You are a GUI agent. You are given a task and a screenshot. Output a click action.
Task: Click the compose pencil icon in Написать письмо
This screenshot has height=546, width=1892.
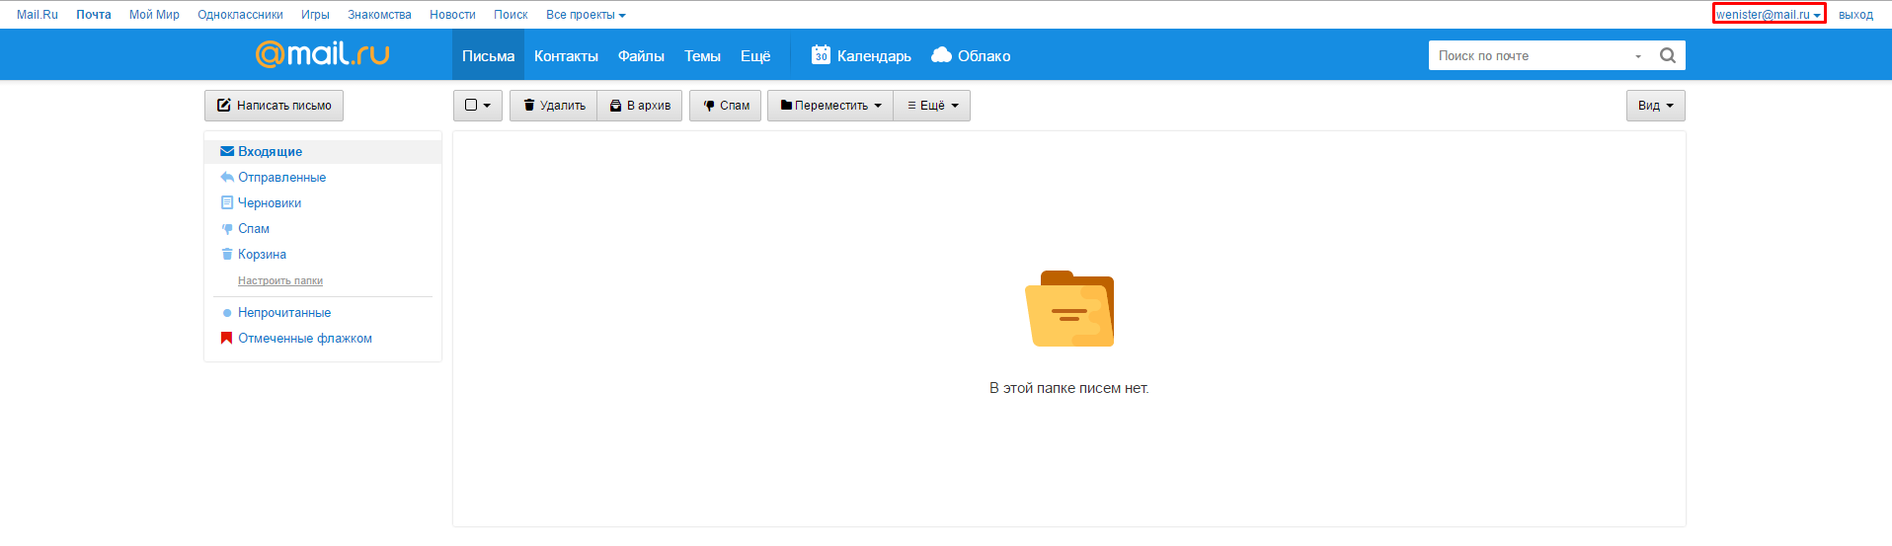[224, 105]
